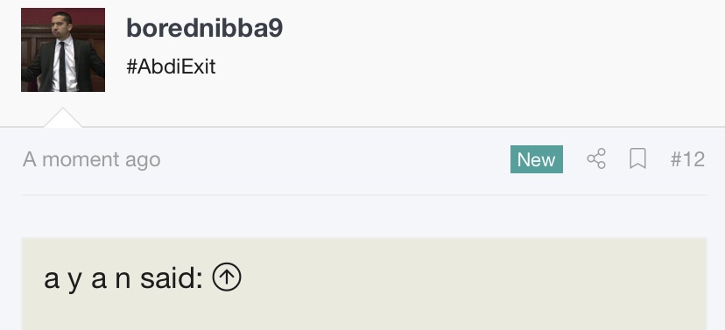
Task: Click the network-style share symbol left of the bookmark
Action: coord(596,159)
